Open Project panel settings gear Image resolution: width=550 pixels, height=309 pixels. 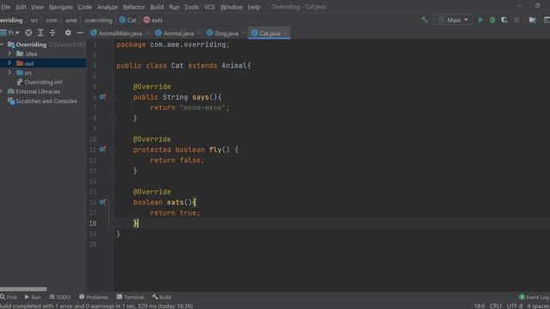[68, 33]
